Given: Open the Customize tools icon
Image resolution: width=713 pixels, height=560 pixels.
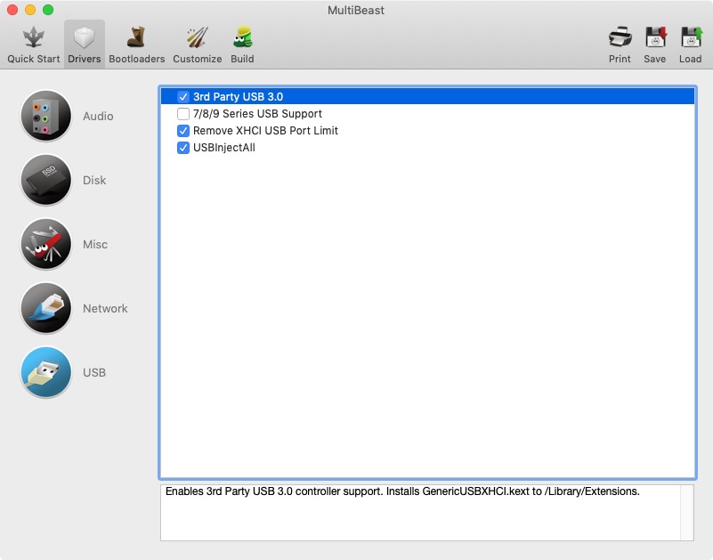Looking at the screenshot, I should pyautogui.click(x=197, y=37).
